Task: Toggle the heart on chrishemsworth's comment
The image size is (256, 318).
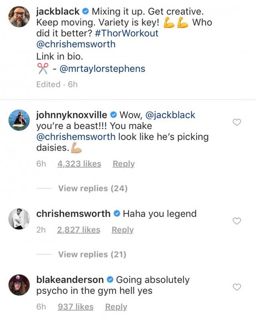Action: point(237,221)
